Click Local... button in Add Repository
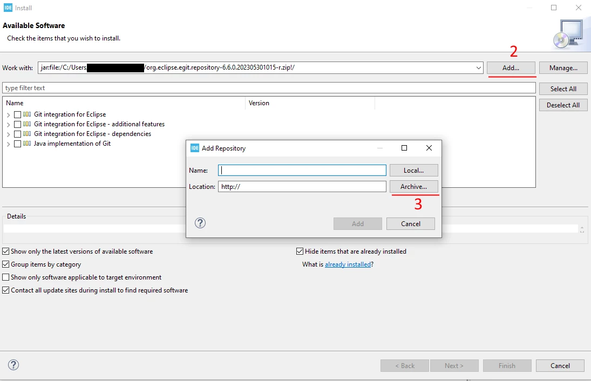591x381 pixels. click(413, 171)
